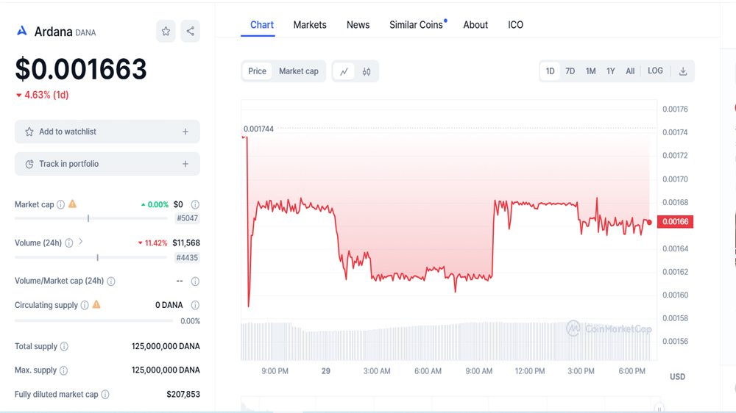Select All time range

(x=630, y=71)
